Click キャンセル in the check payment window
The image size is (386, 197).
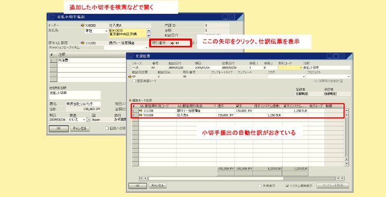click(80, 128)
